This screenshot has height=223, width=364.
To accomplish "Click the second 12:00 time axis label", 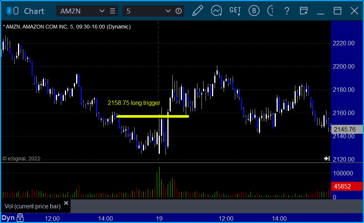I will [226, 219].
